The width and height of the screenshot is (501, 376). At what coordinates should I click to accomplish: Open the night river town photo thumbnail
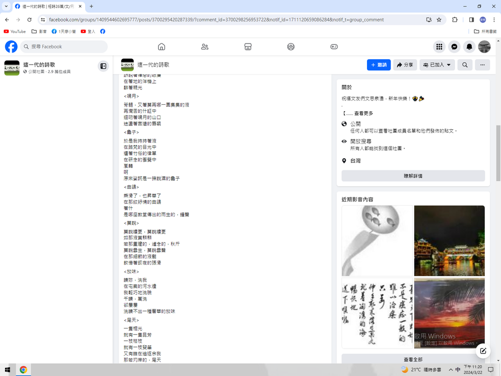(x=449, y=240)
